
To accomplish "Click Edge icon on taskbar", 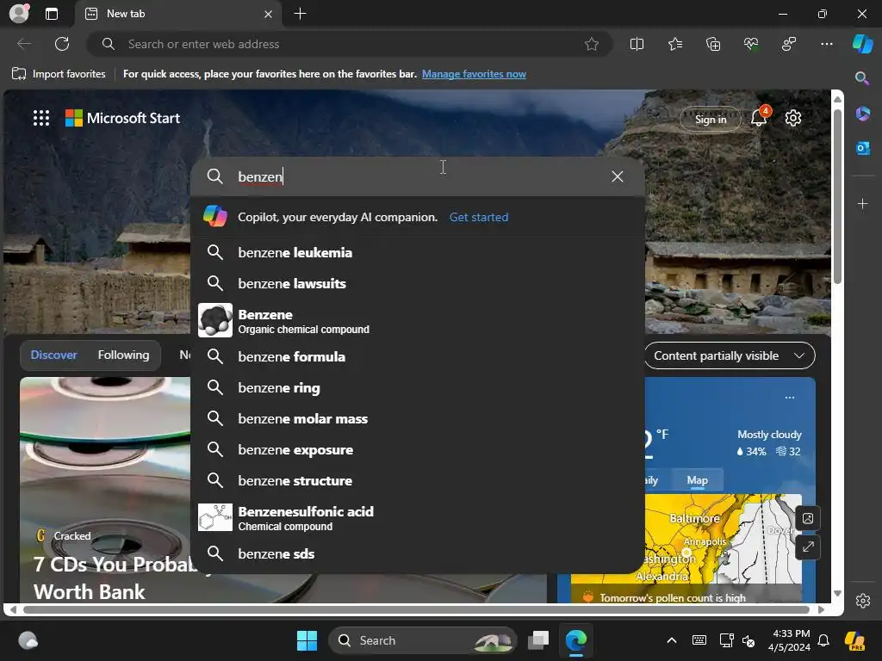I will 576,640.
